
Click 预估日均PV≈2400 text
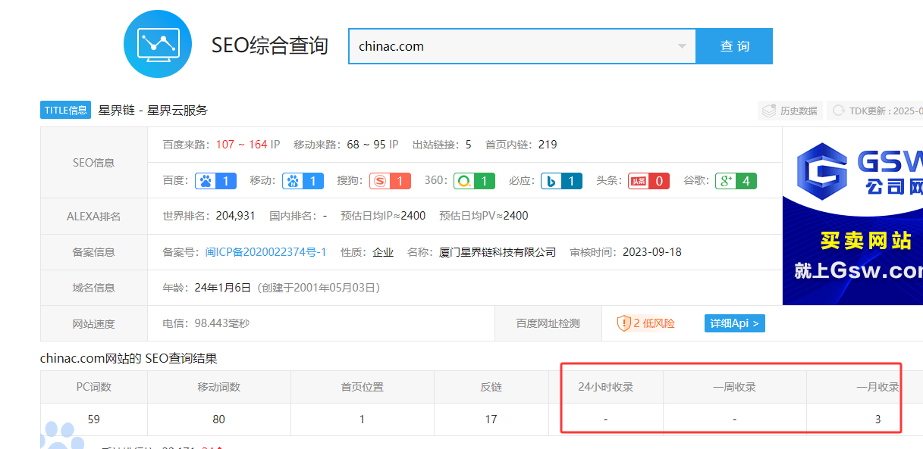[x=484, y=216]
